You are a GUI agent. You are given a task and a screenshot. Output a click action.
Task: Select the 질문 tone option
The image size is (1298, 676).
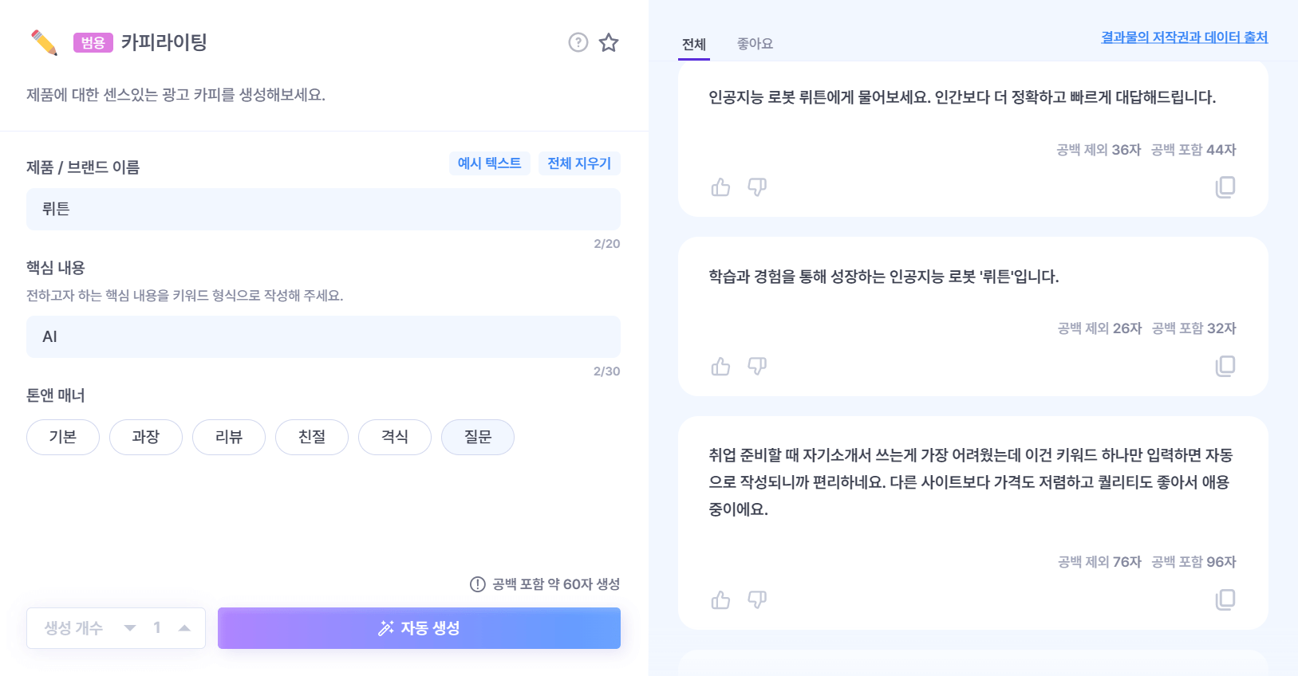click(x=478, y=437)
